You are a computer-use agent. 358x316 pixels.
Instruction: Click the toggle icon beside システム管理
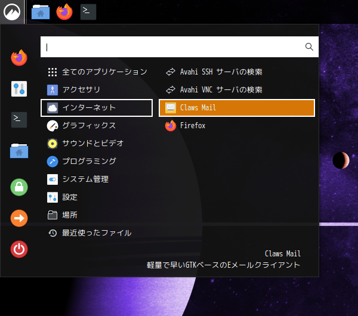coord(53,179)
